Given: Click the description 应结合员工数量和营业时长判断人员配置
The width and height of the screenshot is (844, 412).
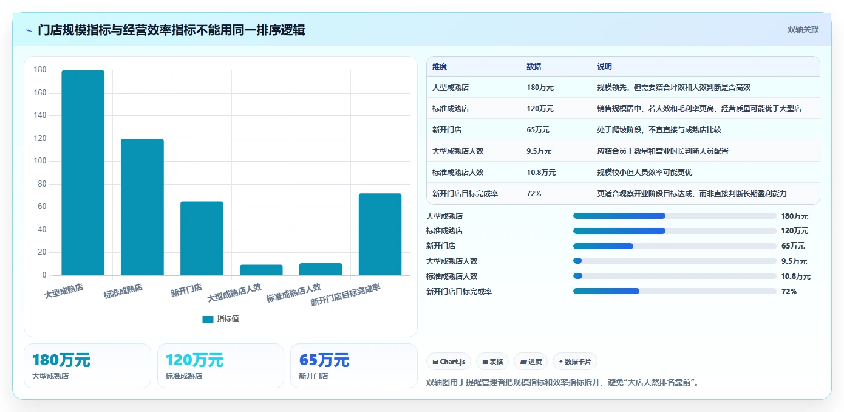Looking at the screenshot, I should (x=663, y=151).
